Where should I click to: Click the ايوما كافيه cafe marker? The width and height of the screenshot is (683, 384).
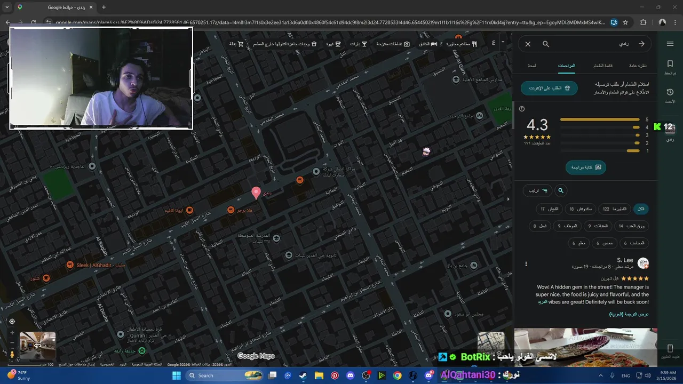(x=189, y=210)
